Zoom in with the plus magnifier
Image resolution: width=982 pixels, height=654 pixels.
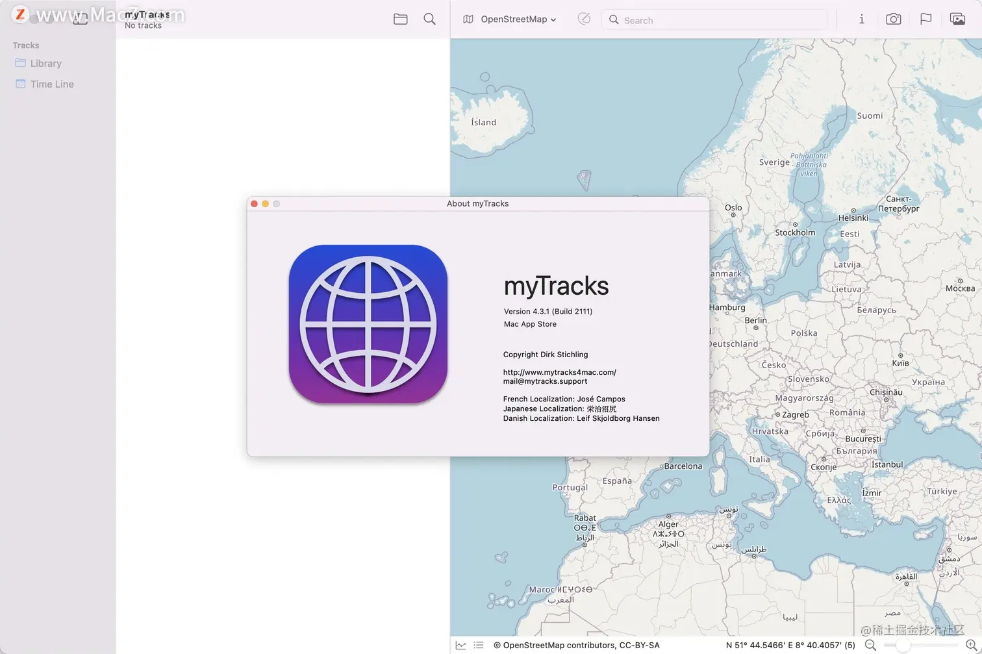(972, 645)
